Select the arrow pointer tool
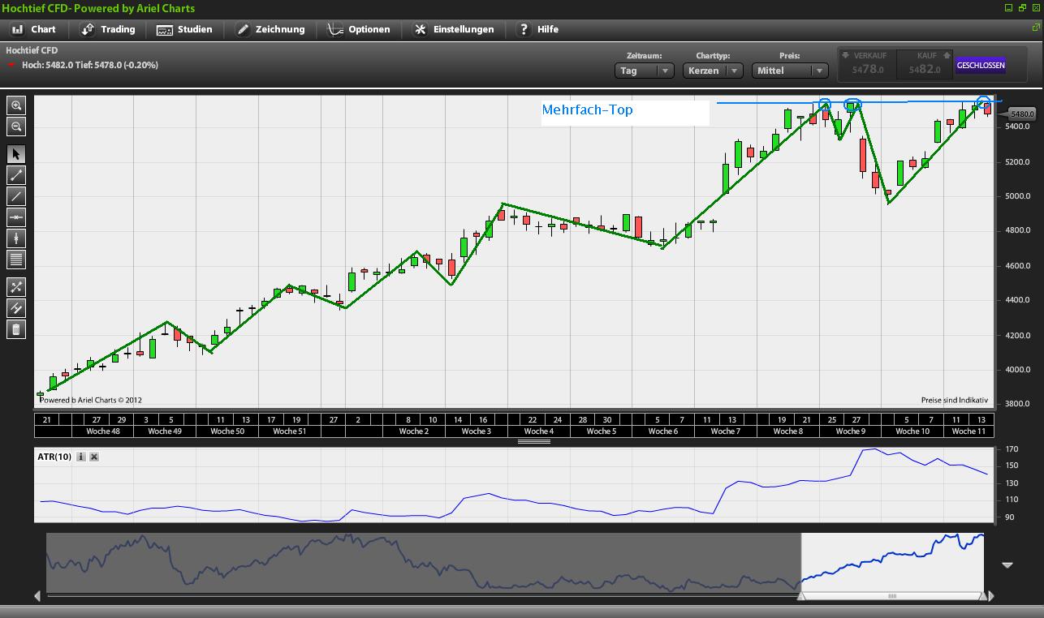1044x618 pixels. click(17, 154)
